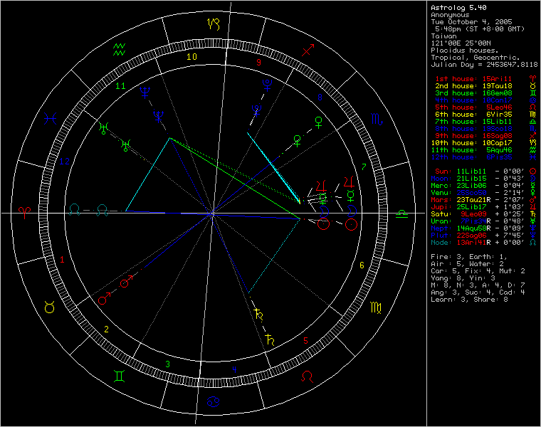Select the Taurus glyph beside the 2nd house row
Image resolution: width=541 pixels, height=427 pixels.
click(x=532, y=86)
